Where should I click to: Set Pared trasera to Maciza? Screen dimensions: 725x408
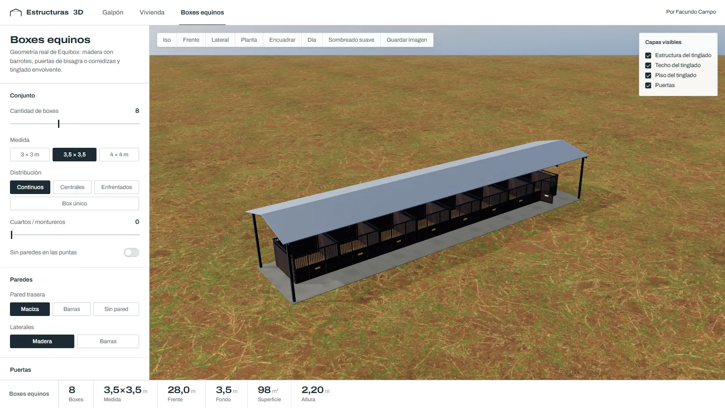[30, 309]
